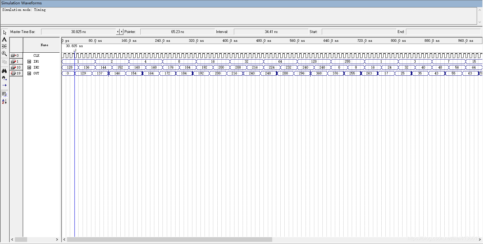
Task: Expand the IN1 bus group
Action: [29, 61]
